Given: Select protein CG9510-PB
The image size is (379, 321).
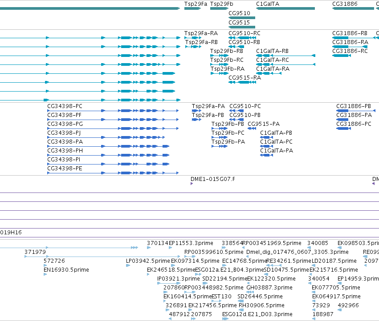Looking at the screenshot, I should coord(245,115).
